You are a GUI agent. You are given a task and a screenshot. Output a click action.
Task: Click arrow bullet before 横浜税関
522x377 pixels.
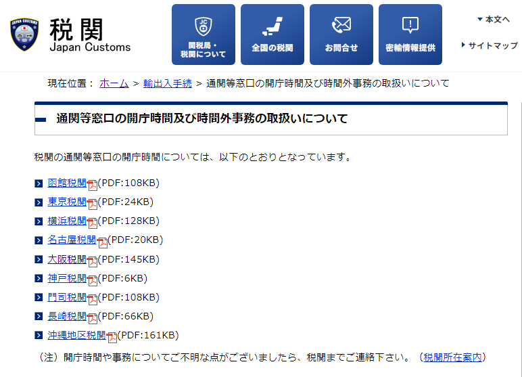[x=39, y=221]
